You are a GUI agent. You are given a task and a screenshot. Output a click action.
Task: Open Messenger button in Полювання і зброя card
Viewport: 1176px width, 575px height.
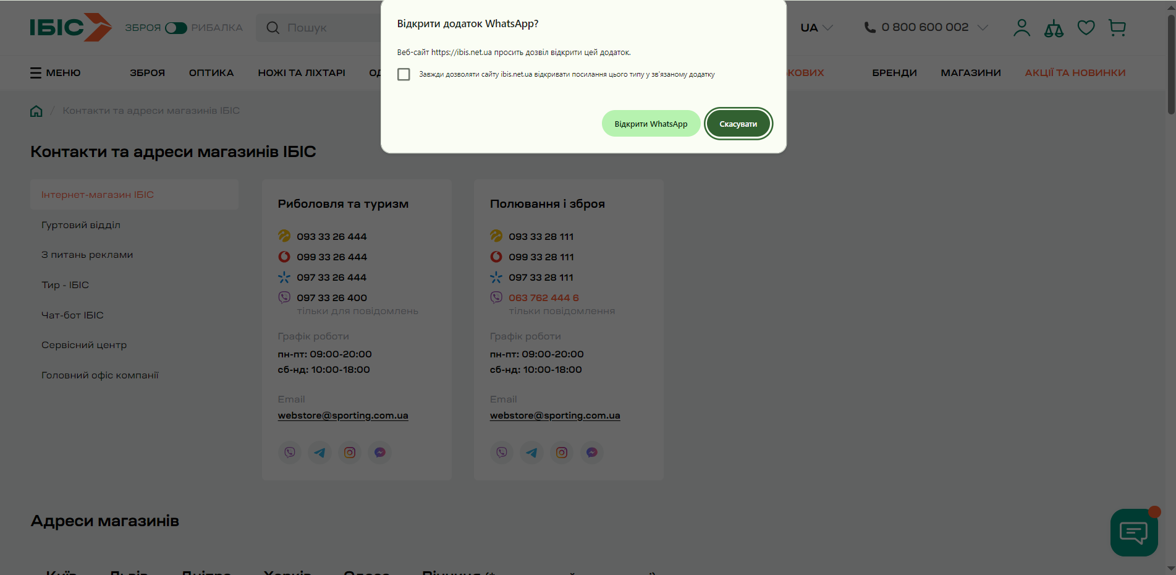tap(592, 453)
